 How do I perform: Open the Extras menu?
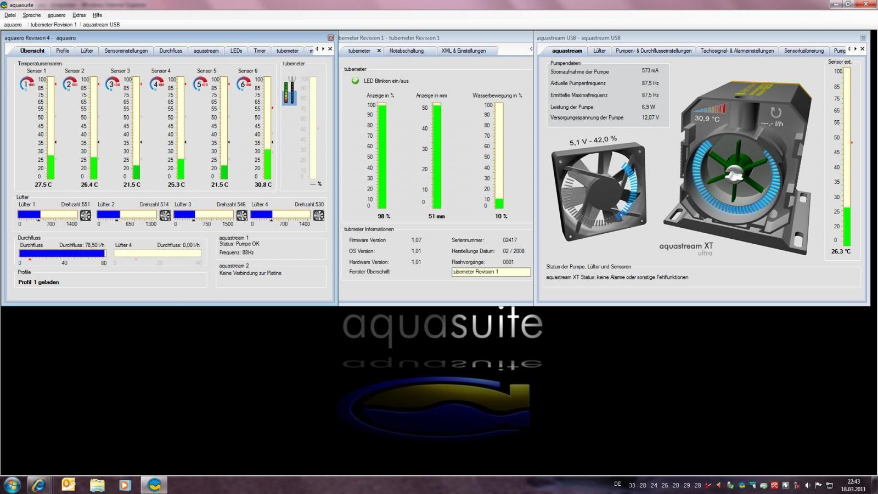click(79, 15)
